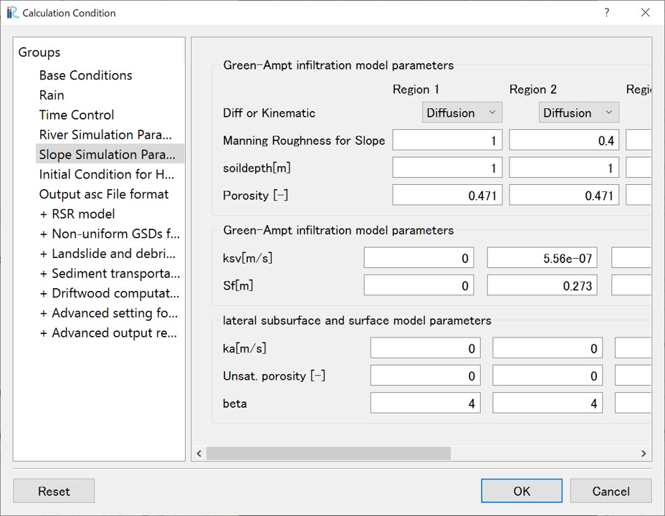Click Region 1 soildepth field
665x516 pixels.
pyautogui.click(x=447, y=168)
